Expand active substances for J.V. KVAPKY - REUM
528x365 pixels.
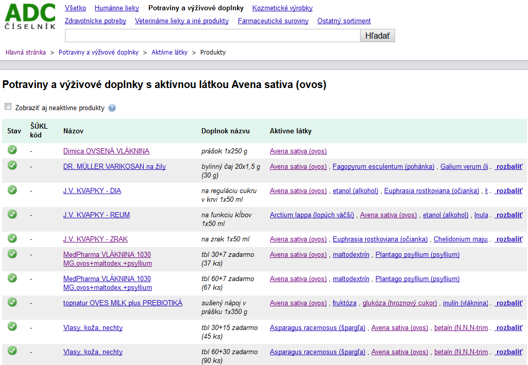(x=509, y=215)
